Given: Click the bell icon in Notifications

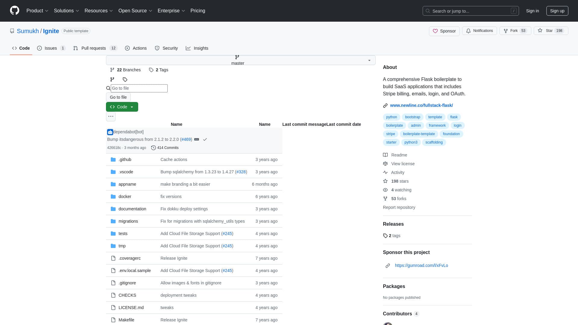Looking at the screenshot, I should [x=468, y=31].
